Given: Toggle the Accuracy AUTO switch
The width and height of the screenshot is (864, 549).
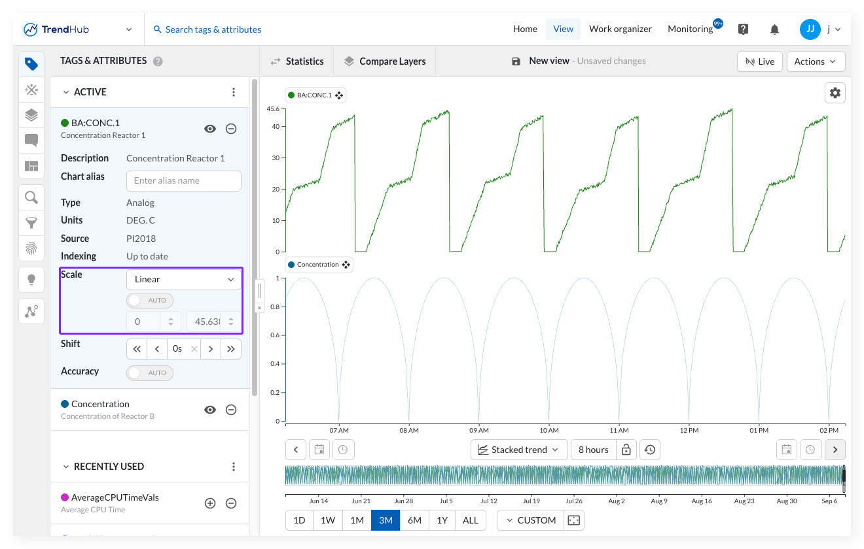Looking at the screenshot, I should tap(150, 373).
